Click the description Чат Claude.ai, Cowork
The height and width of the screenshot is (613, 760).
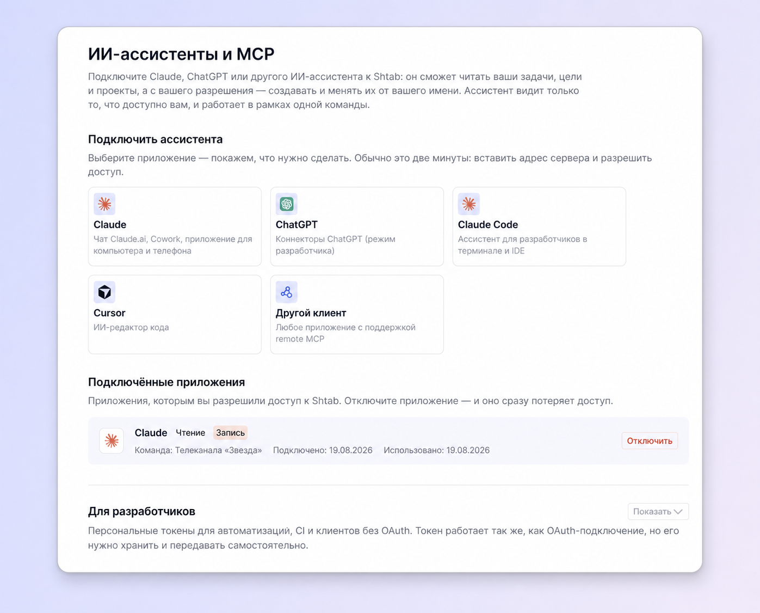coord(173,245)
